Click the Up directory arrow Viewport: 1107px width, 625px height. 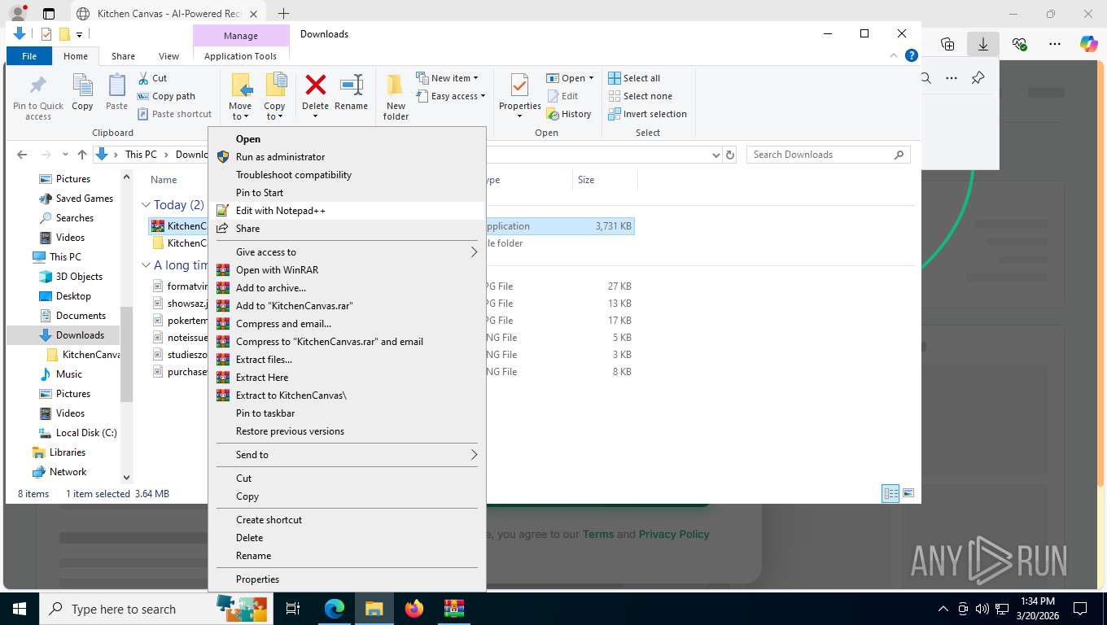pyautogui.click(x=81, y=155)
